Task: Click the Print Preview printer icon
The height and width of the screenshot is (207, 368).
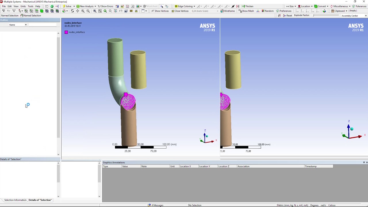Action: tap(136, 11)
